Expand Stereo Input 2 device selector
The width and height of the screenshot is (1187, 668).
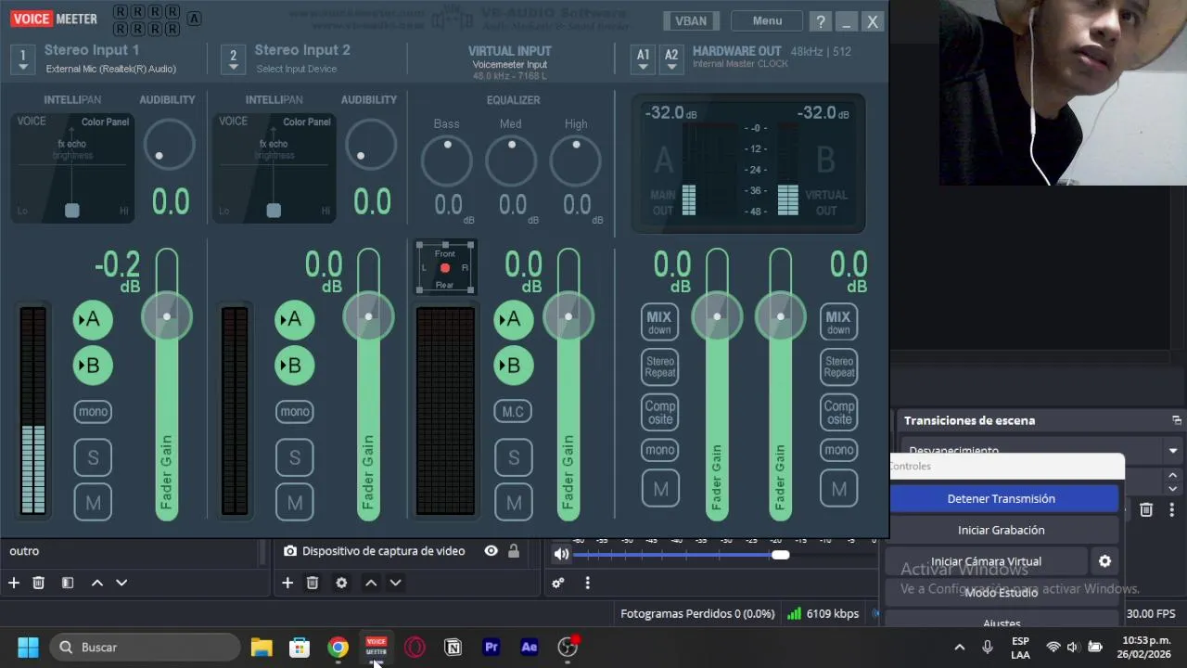(233, 59)
